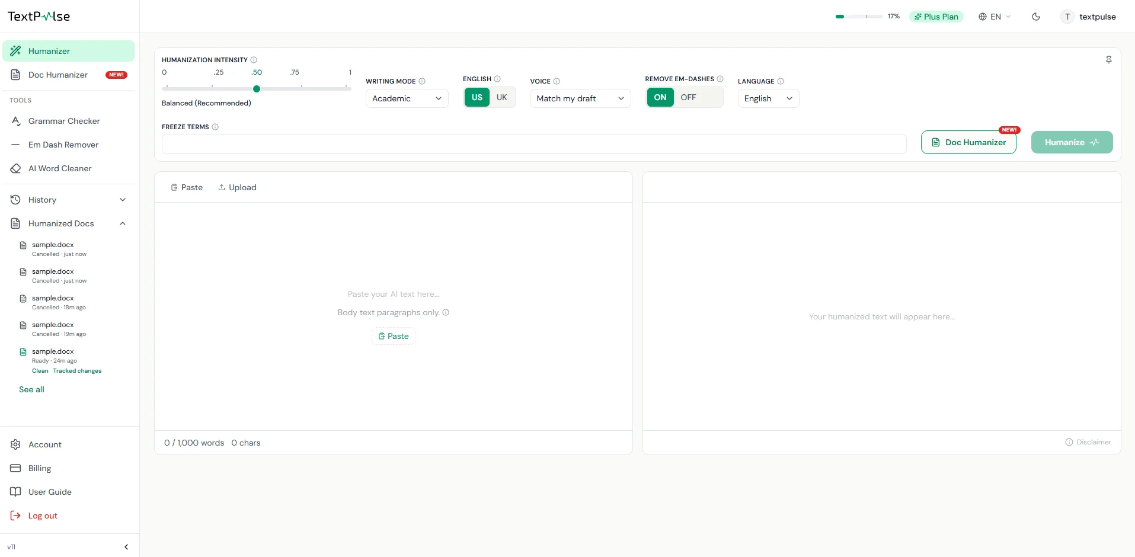
Task: Select UK English
Action: [x=502, y=97]
